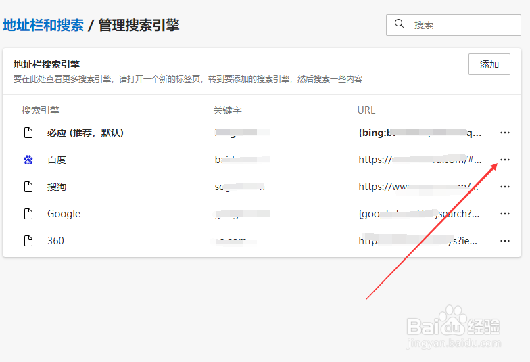Click the 百度 paw favicon

pos(28,160)
